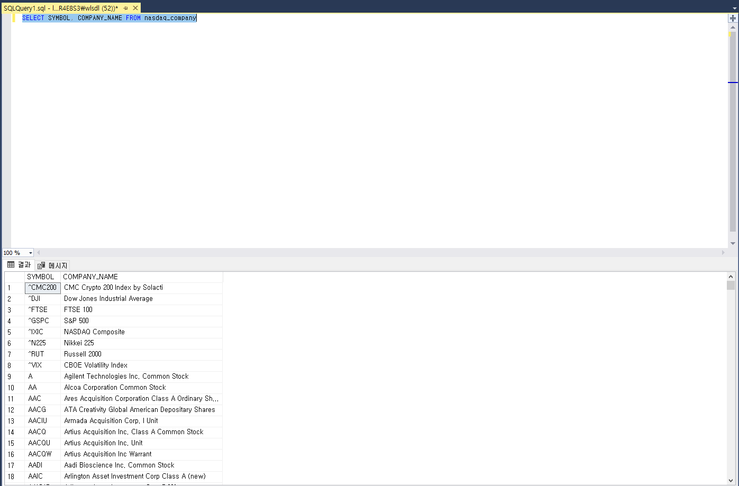The width and height of the screenshot is (739, 486).
Task: Select the S&P 500 cell
Action: 141,321
